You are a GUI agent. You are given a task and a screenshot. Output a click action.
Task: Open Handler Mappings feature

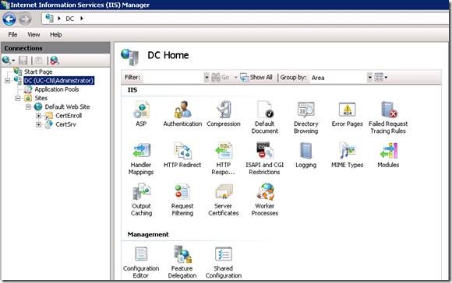141,159
